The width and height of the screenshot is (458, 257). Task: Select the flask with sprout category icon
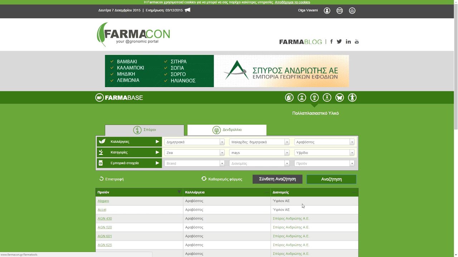pos(327,97)
